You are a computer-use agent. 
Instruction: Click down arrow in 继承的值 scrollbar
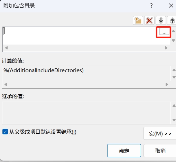[174, 120]
